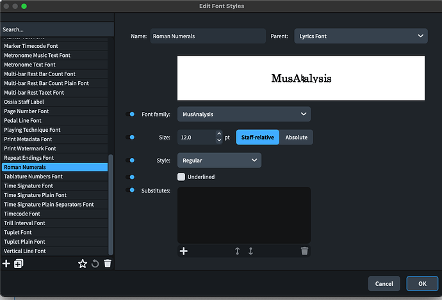Select Time Signature Font
This screenshot has width=442, height=300.
coord(54,186)
